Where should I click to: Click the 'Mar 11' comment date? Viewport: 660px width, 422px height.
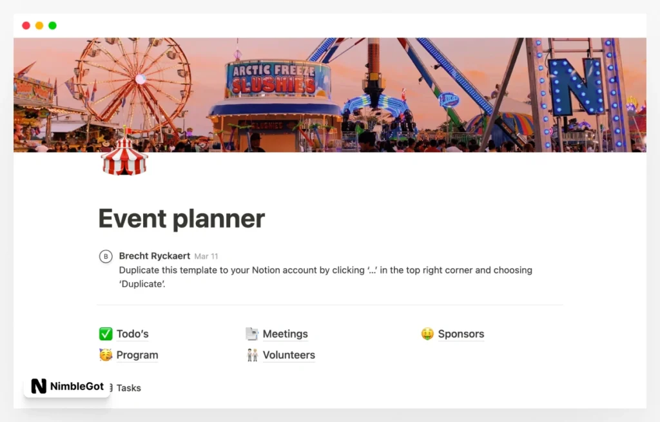pos(206,256)
